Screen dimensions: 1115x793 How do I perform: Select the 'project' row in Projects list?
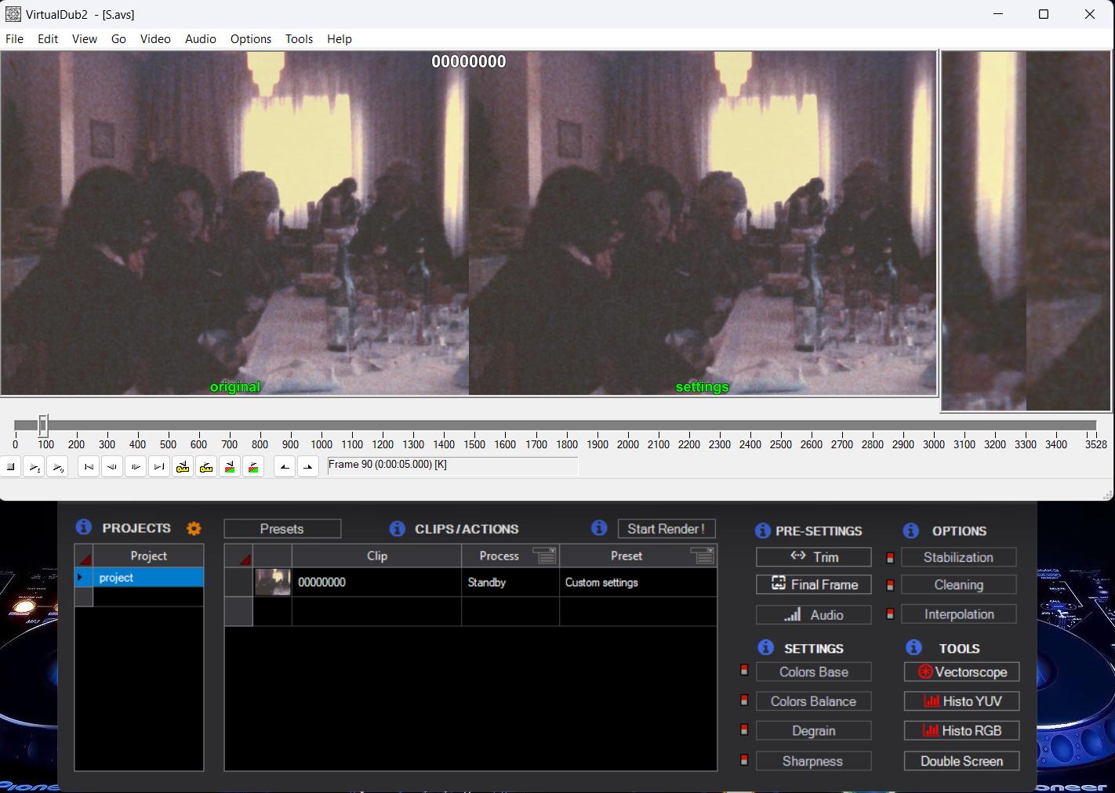(140, 578)
